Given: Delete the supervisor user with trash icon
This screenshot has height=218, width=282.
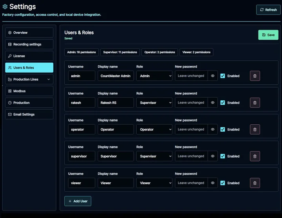Looking at the screenshot, I should (x=255, y=156).
